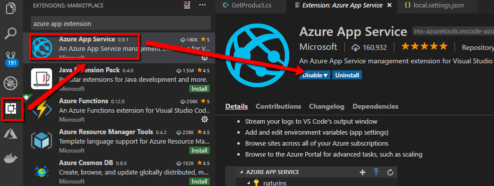494x186 pixels.
Task: Select Azure Cosmos DB list entry
Action: [x=119, y=171]
